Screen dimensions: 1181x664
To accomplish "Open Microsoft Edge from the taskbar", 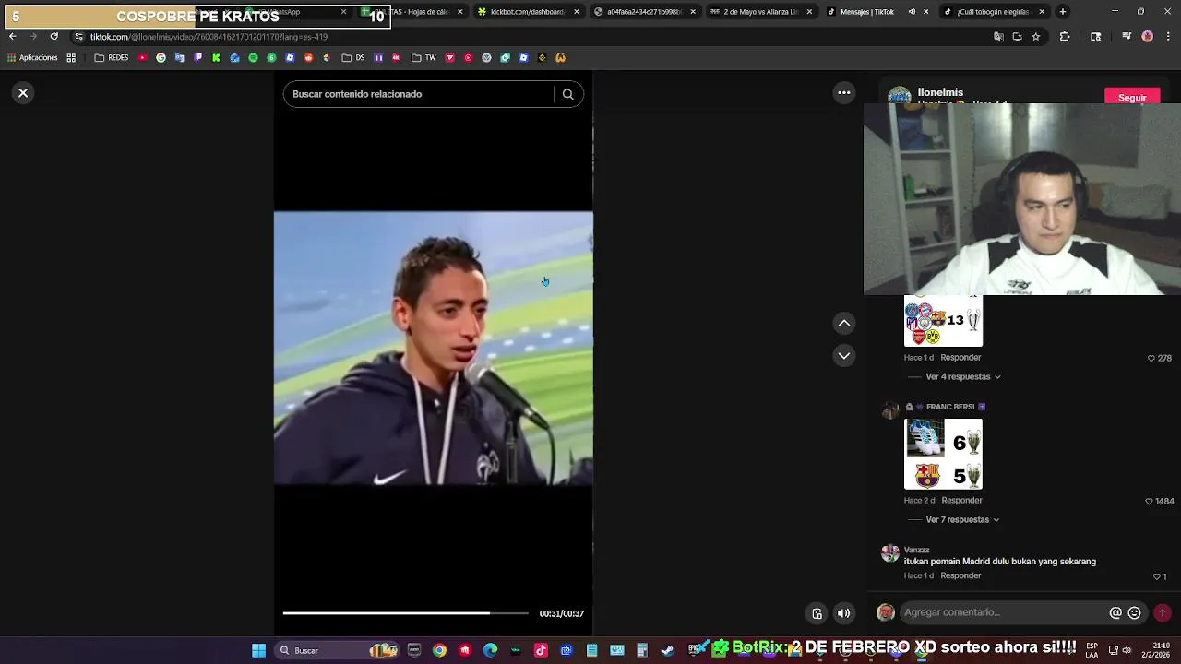I will pyautogui.click(x=490, y=650).
